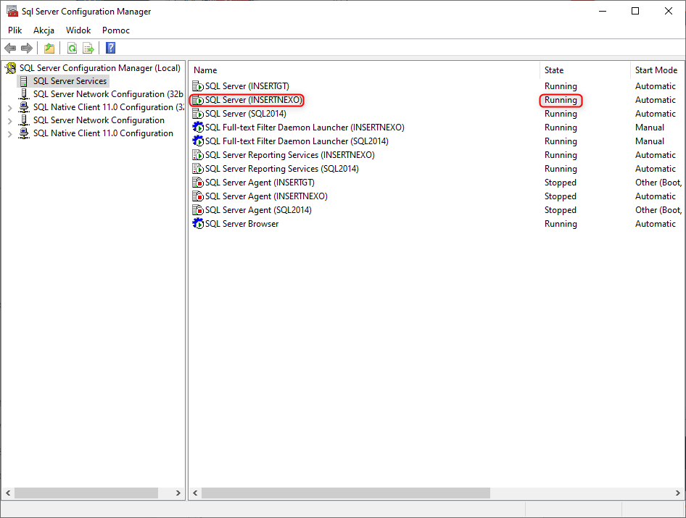686x518 pixels.
Task: Click stopped SQL Server Agent (SQL2014) icon
Action: (x=198, y=210)
